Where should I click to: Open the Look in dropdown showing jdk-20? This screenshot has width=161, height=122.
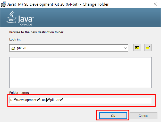pyautogui.click(x=69, y=48)
